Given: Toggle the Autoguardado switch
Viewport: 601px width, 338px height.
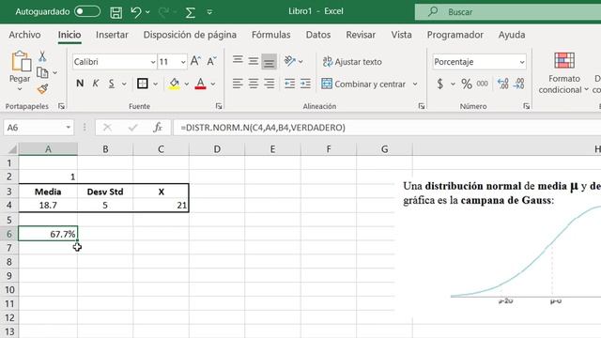Looking at the screenshot, I should click(87, 11).
